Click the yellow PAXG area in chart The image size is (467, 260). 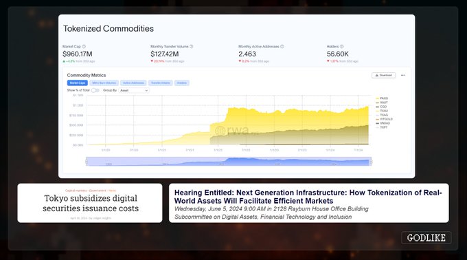pos(298,121)
